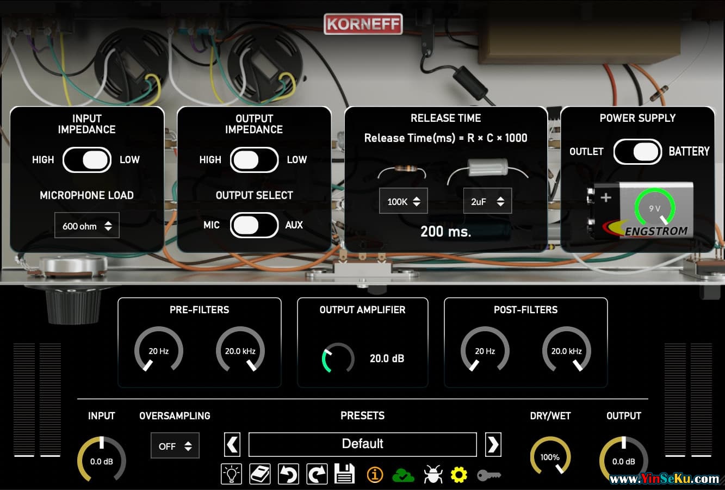Screen dimensions: 725x490
Task: Click the bug report icon
Action: (x=431, y=475)
